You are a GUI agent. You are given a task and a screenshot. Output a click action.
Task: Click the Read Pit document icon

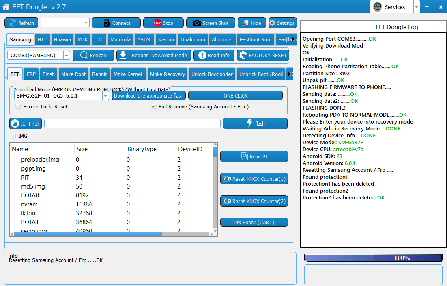click(x=244, y=156)
